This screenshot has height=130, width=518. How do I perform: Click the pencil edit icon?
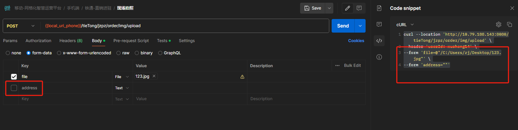(347, 8)
